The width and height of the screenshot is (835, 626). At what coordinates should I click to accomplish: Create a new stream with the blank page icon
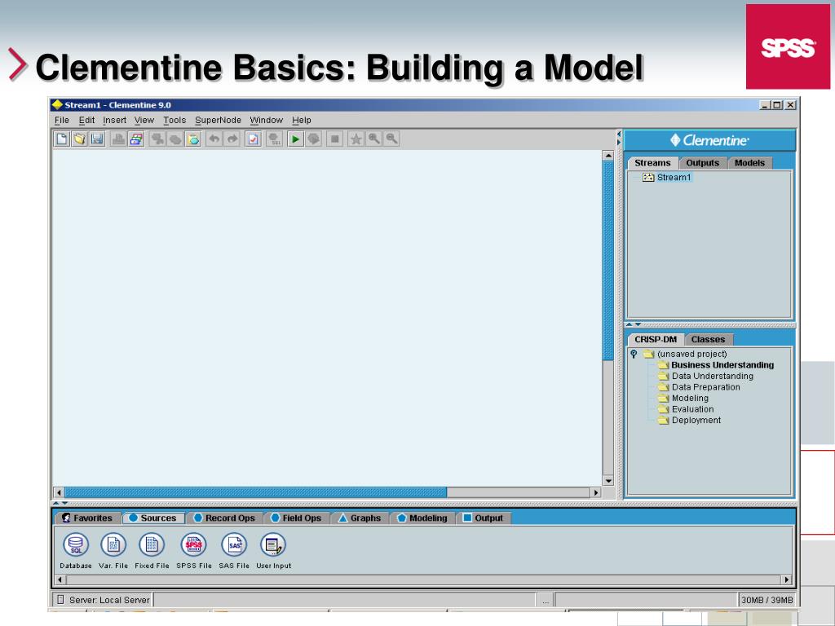(62, 139)
